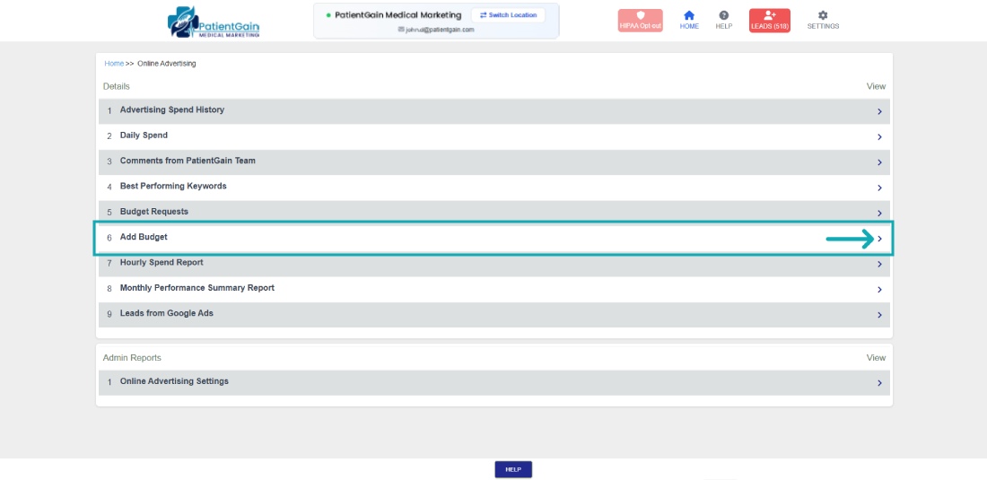
Task: Open the Budget Requests row
Action: 154,212
